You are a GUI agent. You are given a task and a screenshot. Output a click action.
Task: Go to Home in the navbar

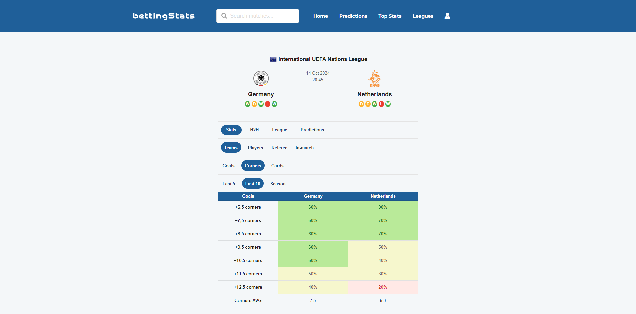[321, 16]
